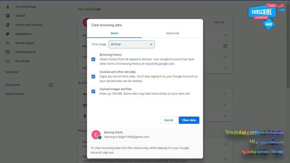
Task: Open On startup in sidebar
Action: (22, 61)
